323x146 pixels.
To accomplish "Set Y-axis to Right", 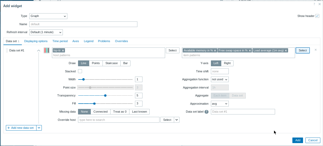I will click(227, 63).
